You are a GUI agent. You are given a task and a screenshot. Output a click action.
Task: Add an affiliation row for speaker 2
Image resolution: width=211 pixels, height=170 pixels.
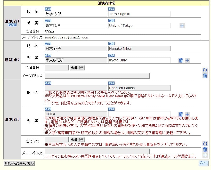(x=187, y=60)
